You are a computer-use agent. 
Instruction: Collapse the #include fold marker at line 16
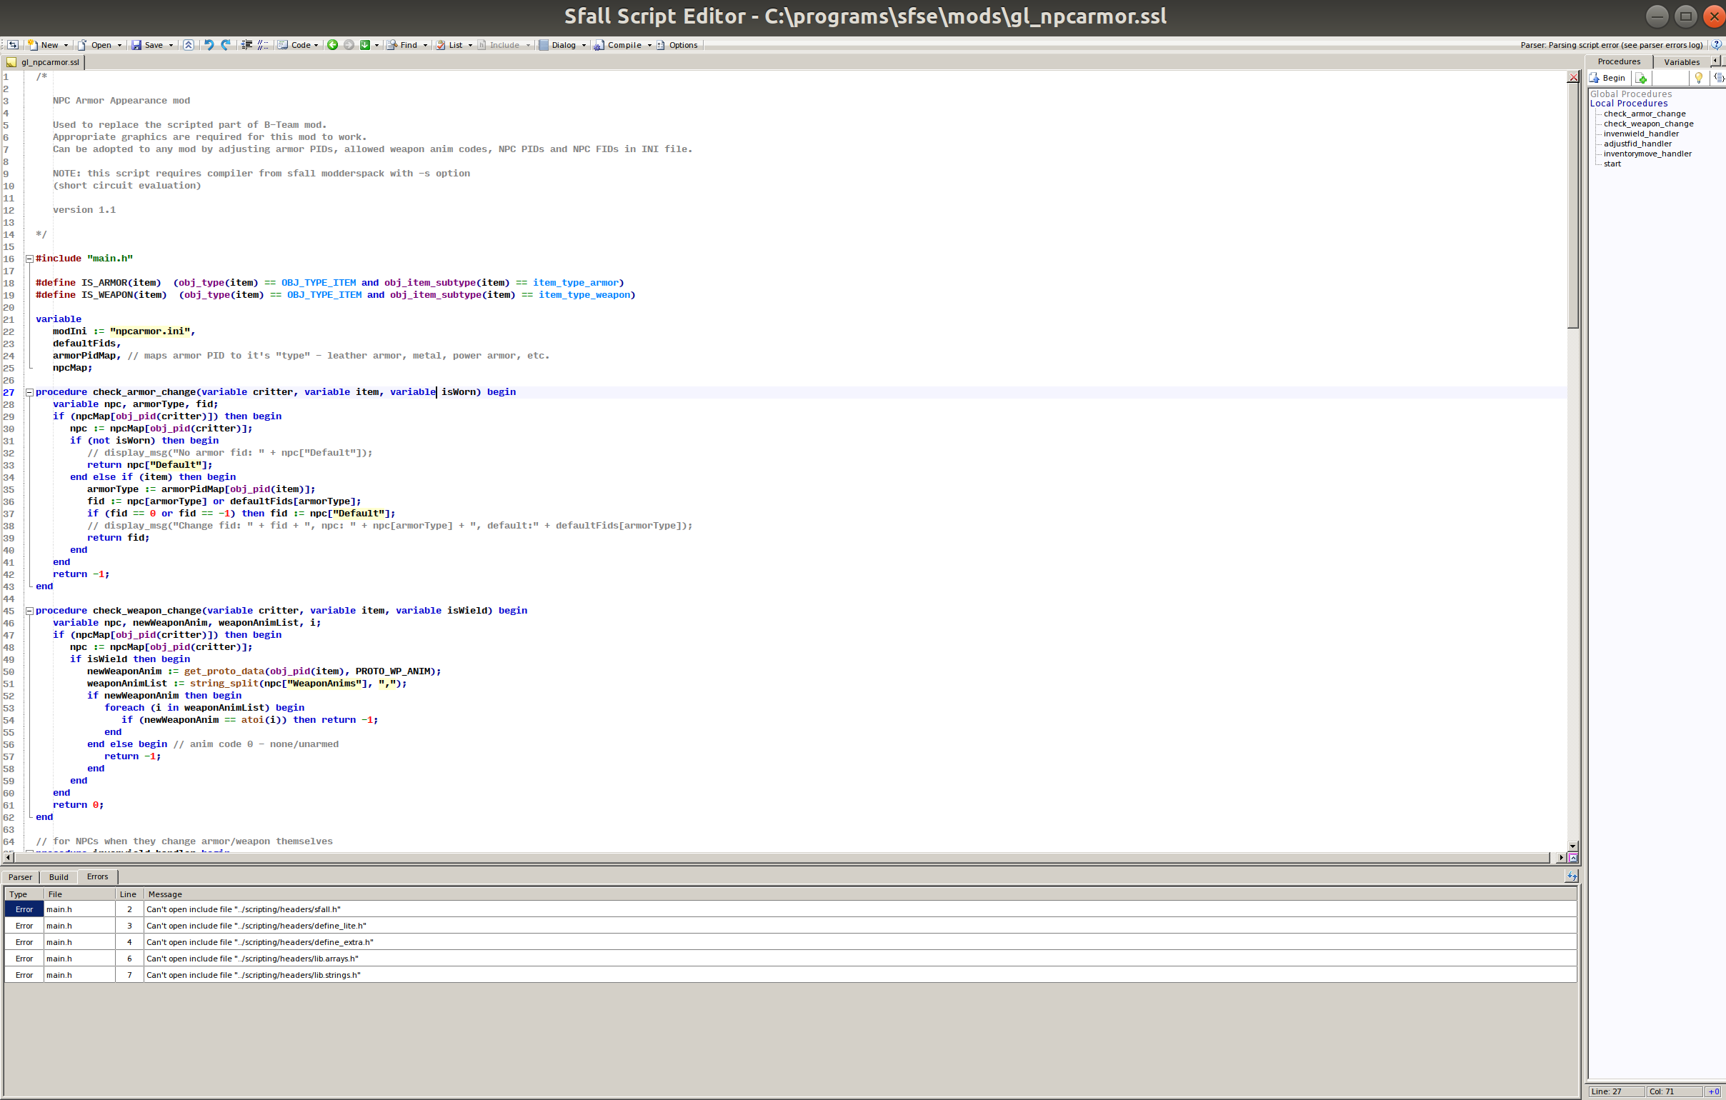click(29, 259)
